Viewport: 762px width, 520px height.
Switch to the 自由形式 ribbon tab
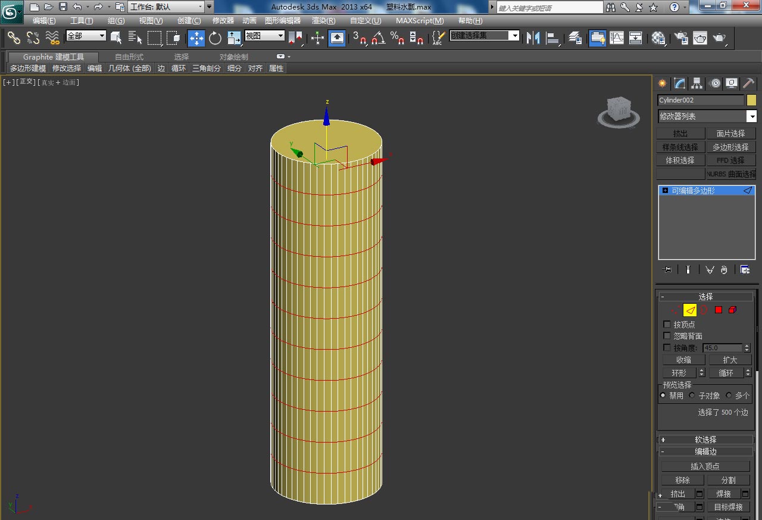click(129, 57)
